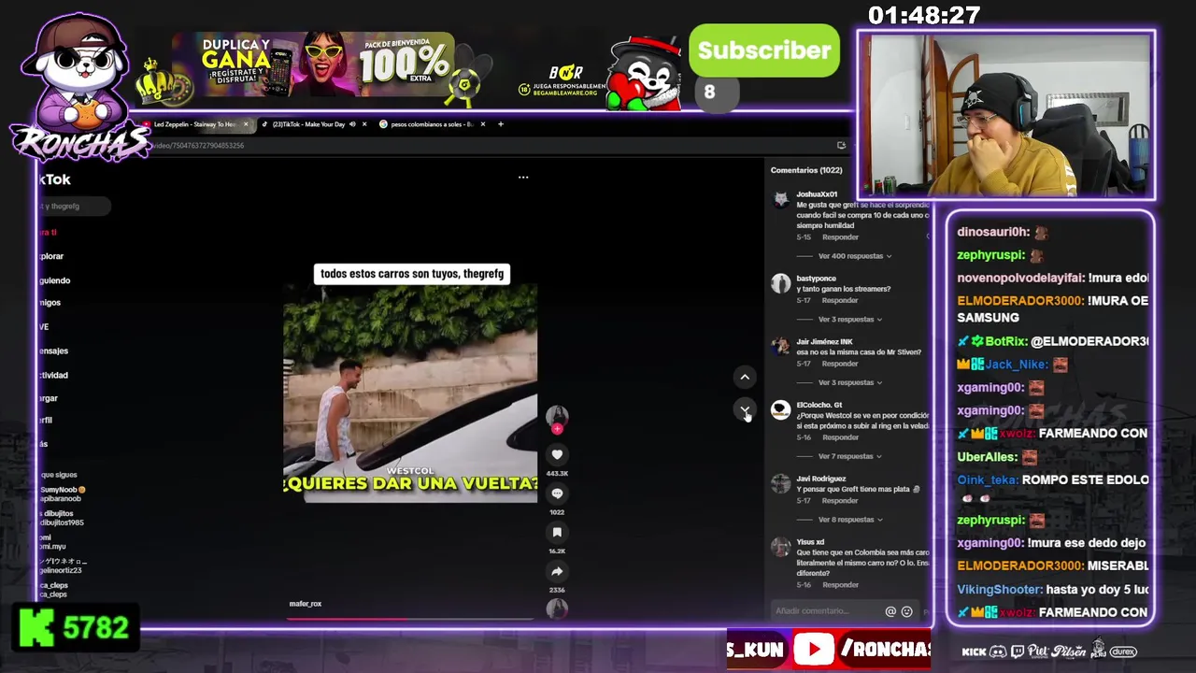Follow creator via red plus badge
This screenshot has height=673, width=1196.
[x=557, y=429]
